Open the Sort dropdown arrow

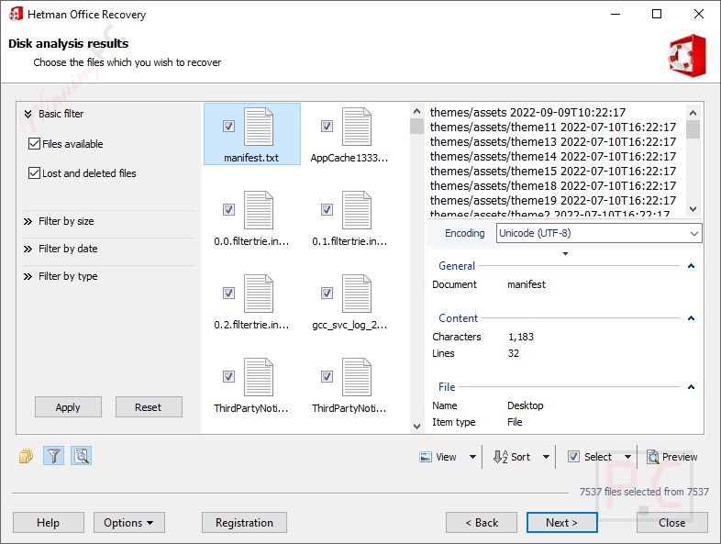click(x=547, y=457)
